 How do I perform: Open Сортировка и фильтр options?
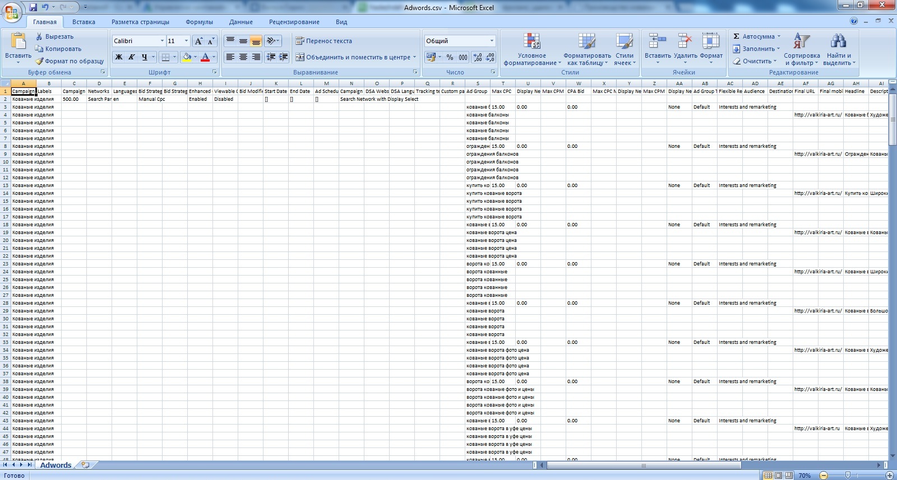[802, 49]
